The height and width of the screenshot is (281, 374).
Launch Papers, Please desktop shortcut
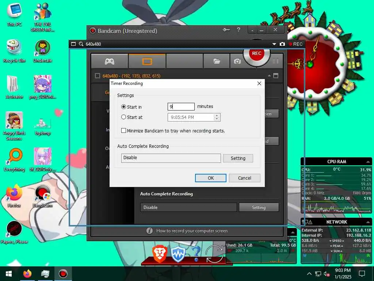14,232
